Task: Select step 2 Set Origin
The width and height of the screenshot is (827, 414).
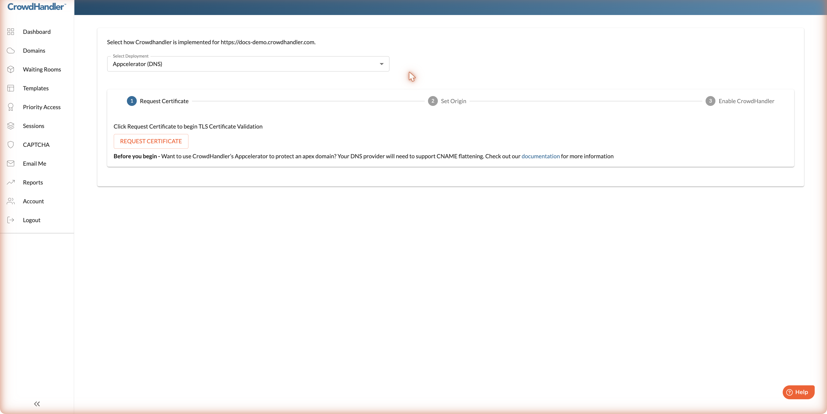Action: coord(447,101)
